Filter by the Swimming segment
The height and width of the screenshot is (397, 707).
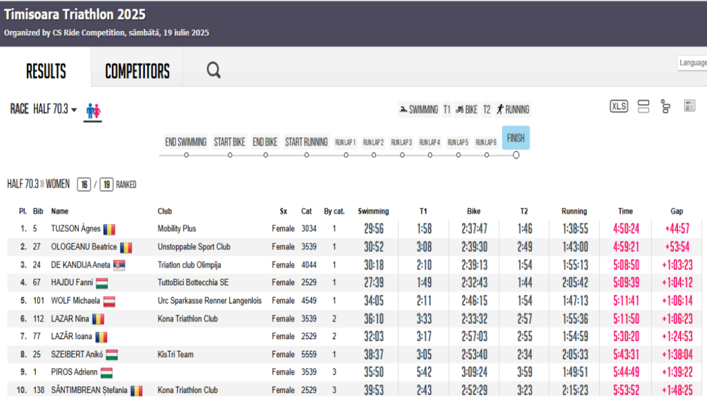[x=418, y=110]
